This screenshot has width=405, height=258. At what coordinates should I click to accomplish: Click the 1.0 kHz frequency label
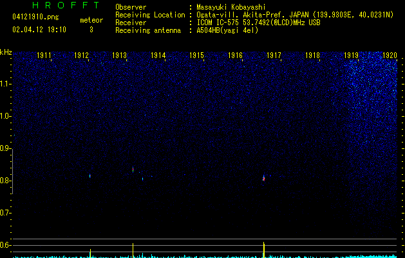[x=5, y=116]
